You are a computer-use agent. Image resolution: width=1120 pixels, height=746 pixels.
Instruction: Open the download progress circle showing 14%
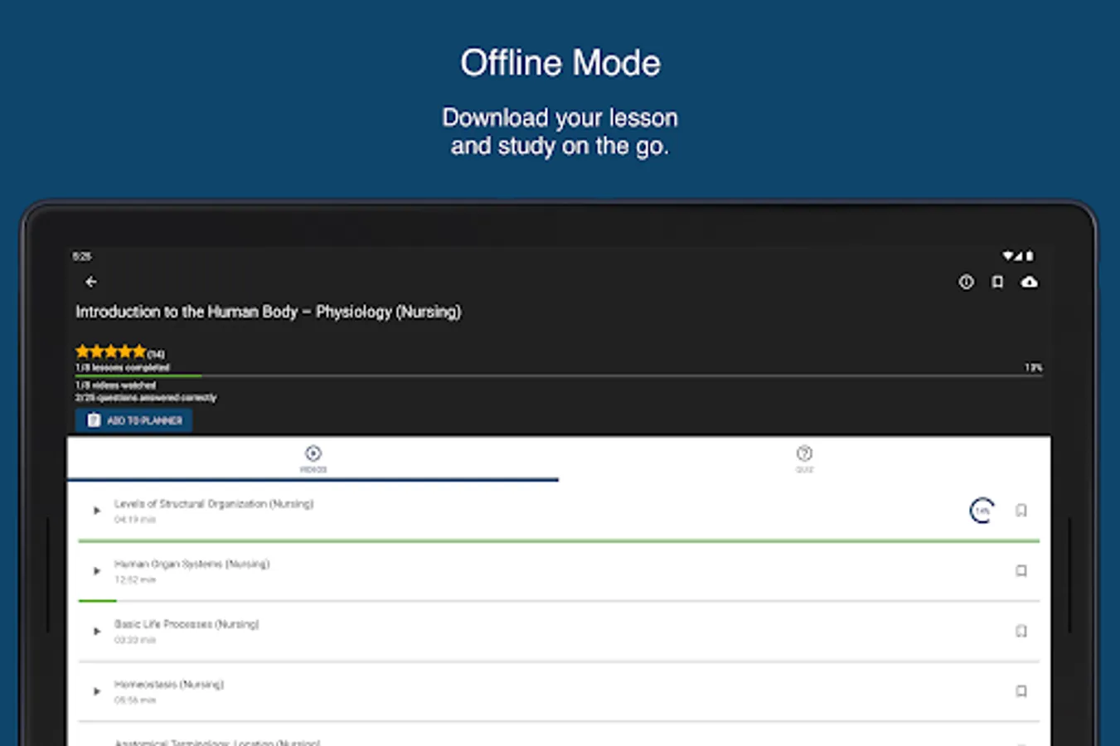981,511
